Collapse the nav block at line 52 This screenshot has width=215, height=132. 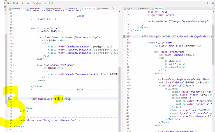click(13, 65)
